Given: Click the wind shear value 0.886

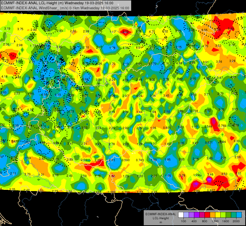Looking at the screenshot, I should point(97,192).
